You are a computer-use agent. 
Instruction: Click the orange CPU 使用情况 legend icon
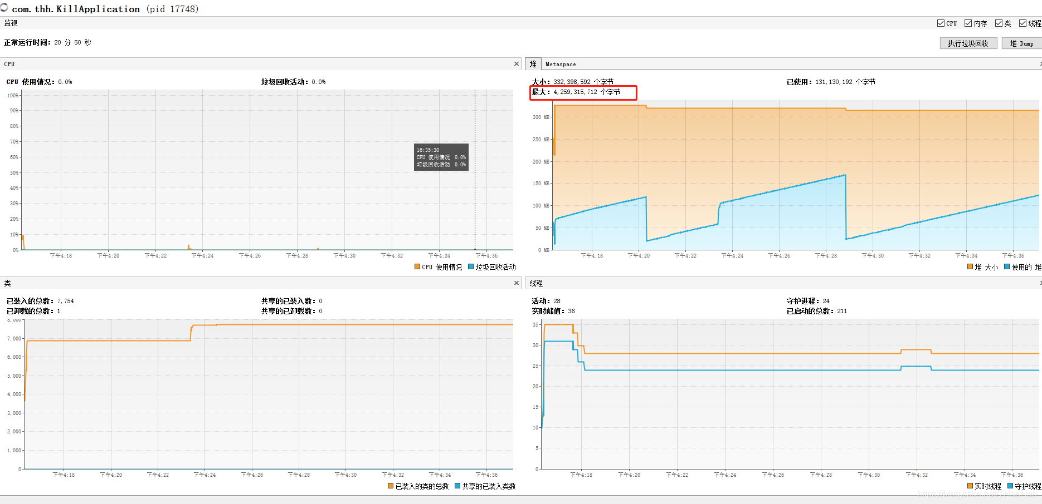click(417, 267)
